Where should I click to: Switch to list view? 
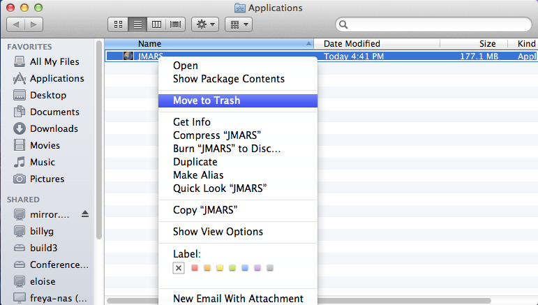coord(137,24)
